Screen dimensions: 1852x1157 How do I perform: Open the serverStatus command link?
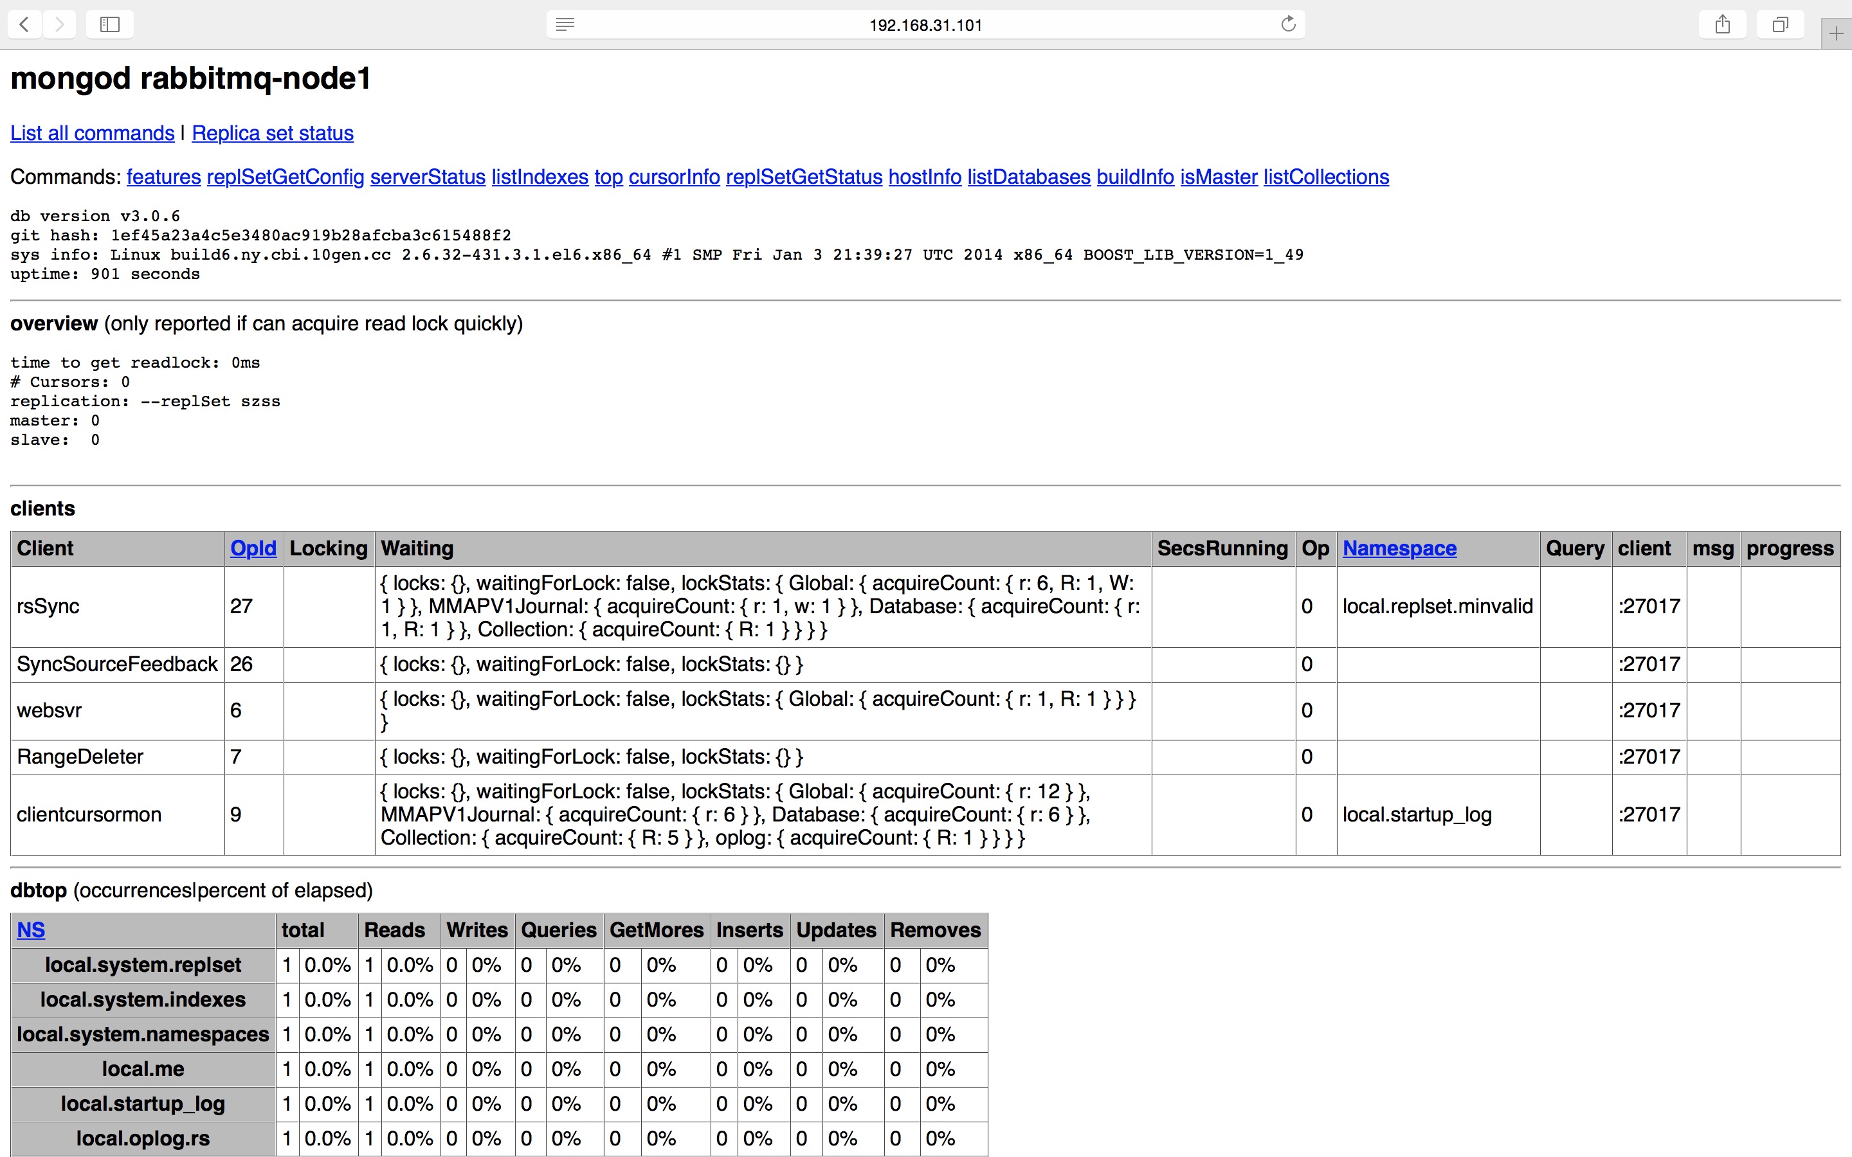point(428,177)
